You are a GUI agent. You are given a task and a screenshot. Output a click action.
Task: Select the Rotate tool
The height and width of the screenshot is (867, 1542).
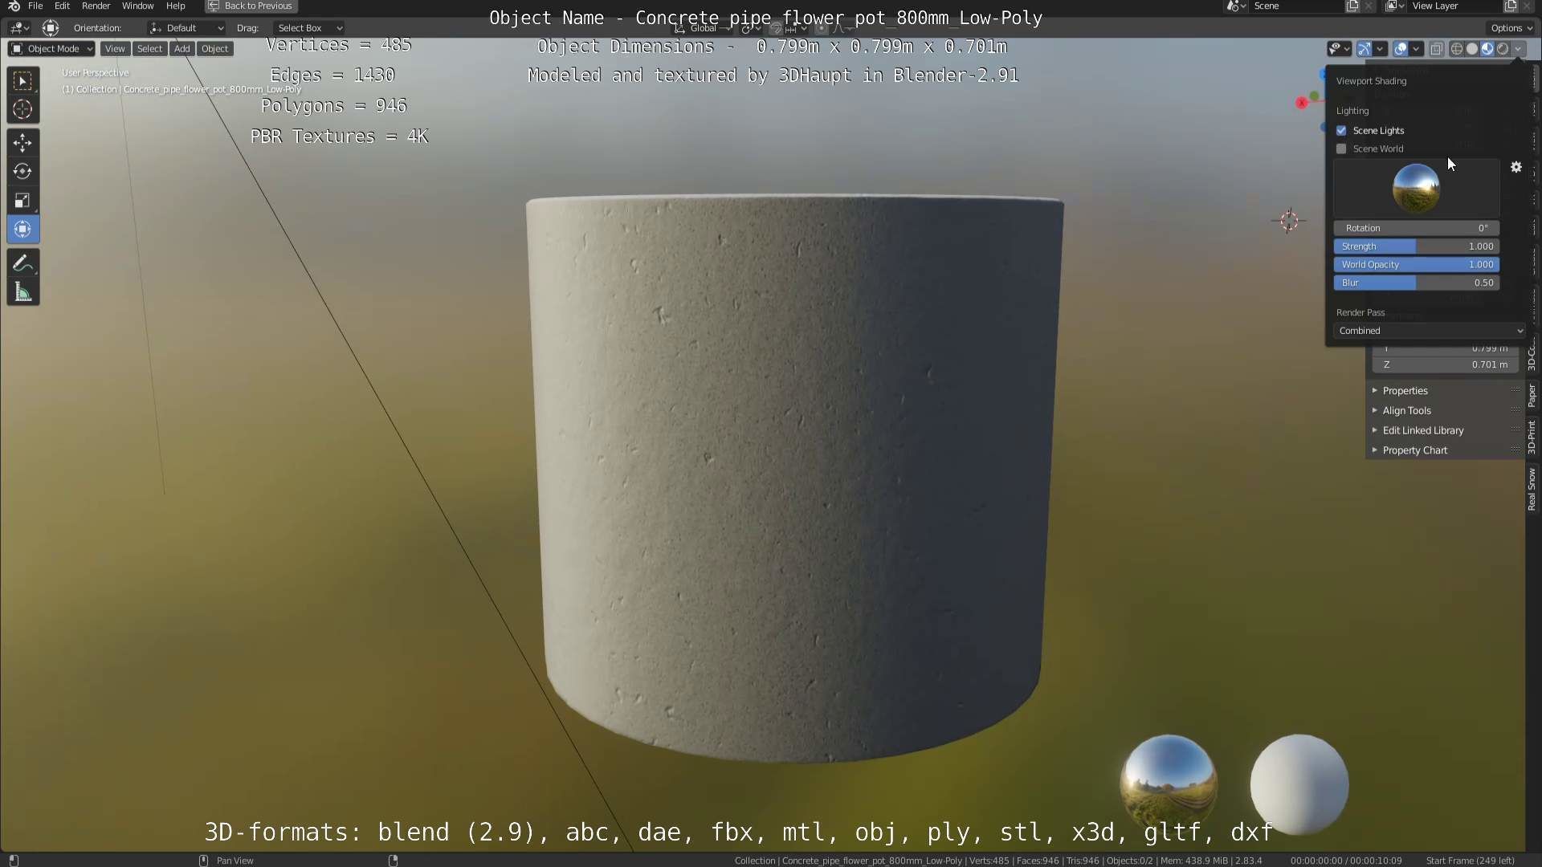[x=22, y=171]
